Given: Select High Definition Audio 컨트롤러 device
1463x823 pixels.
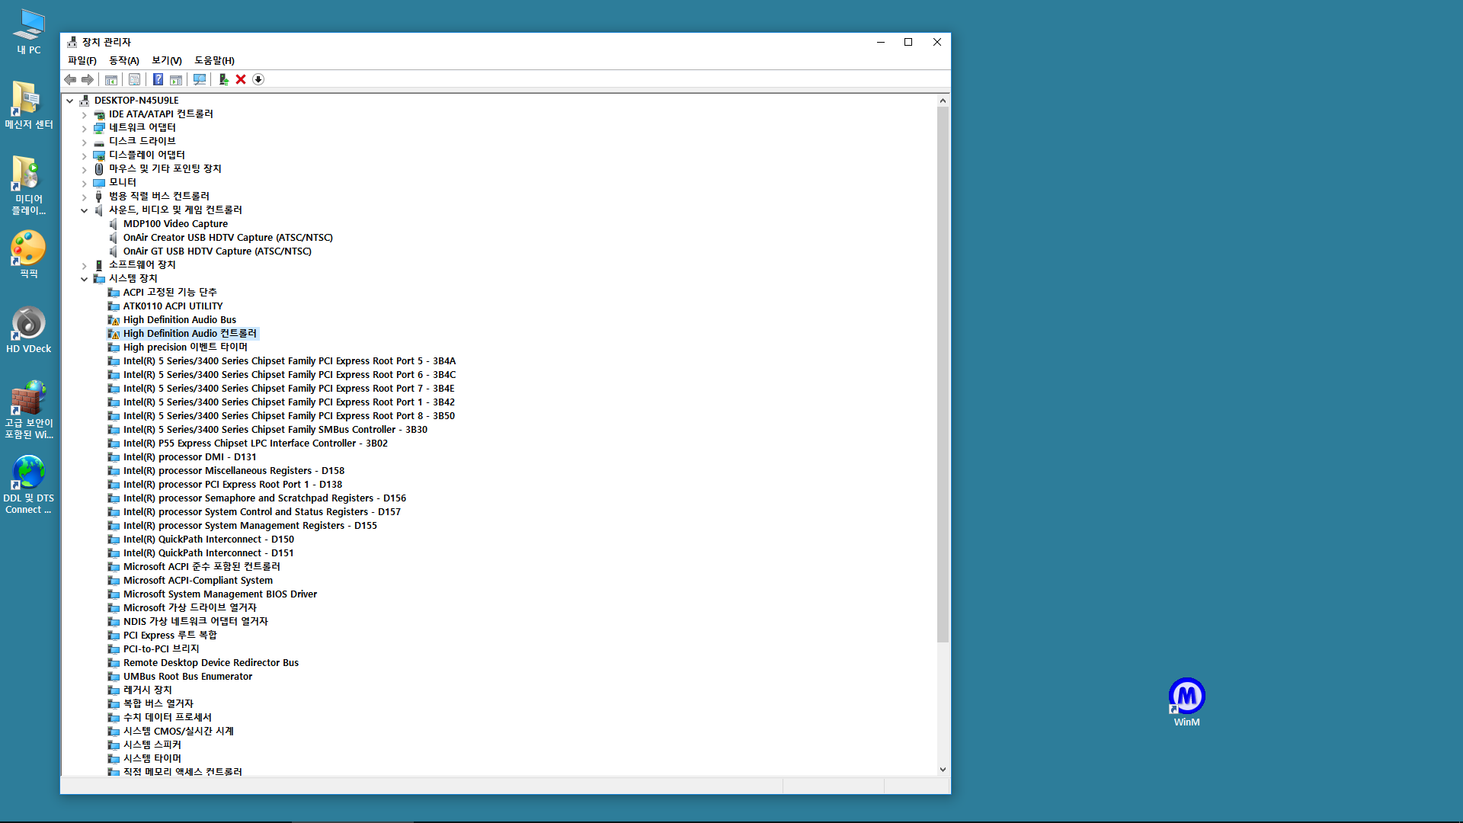Looking at the screenshot, I should click(190, 334).
